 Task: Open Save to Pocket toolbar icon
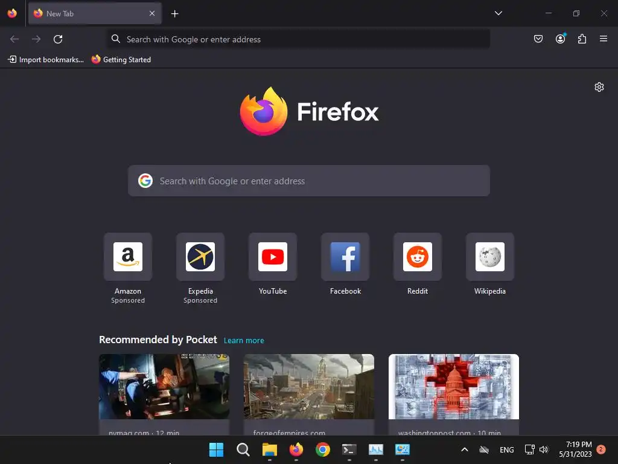pyautogui.click(x=538, y=39)
